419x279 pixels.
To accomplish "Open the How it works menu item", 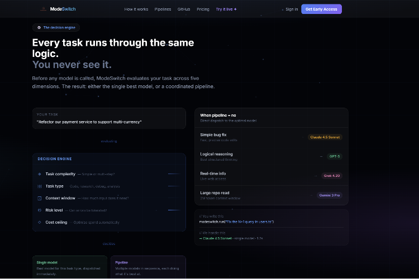I will pyautogui.click(x=136, y=9).
